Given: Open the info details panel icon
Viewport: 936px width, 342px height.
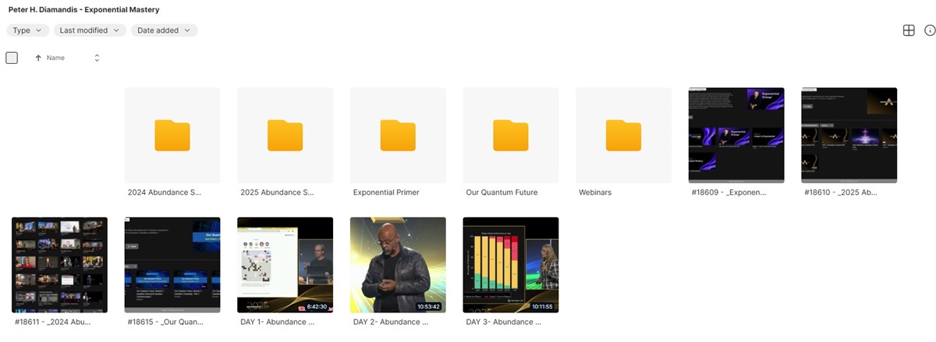Looking at the screenshot, I should [930, 30].
